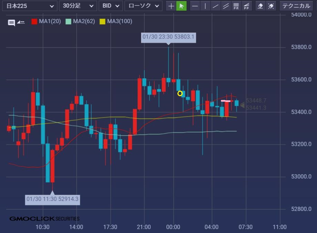Screen dimensions: 317x233
Task: Expand the 30分足 timeframe dropdown
Action: pyautogui.click(x=78, y=6)
